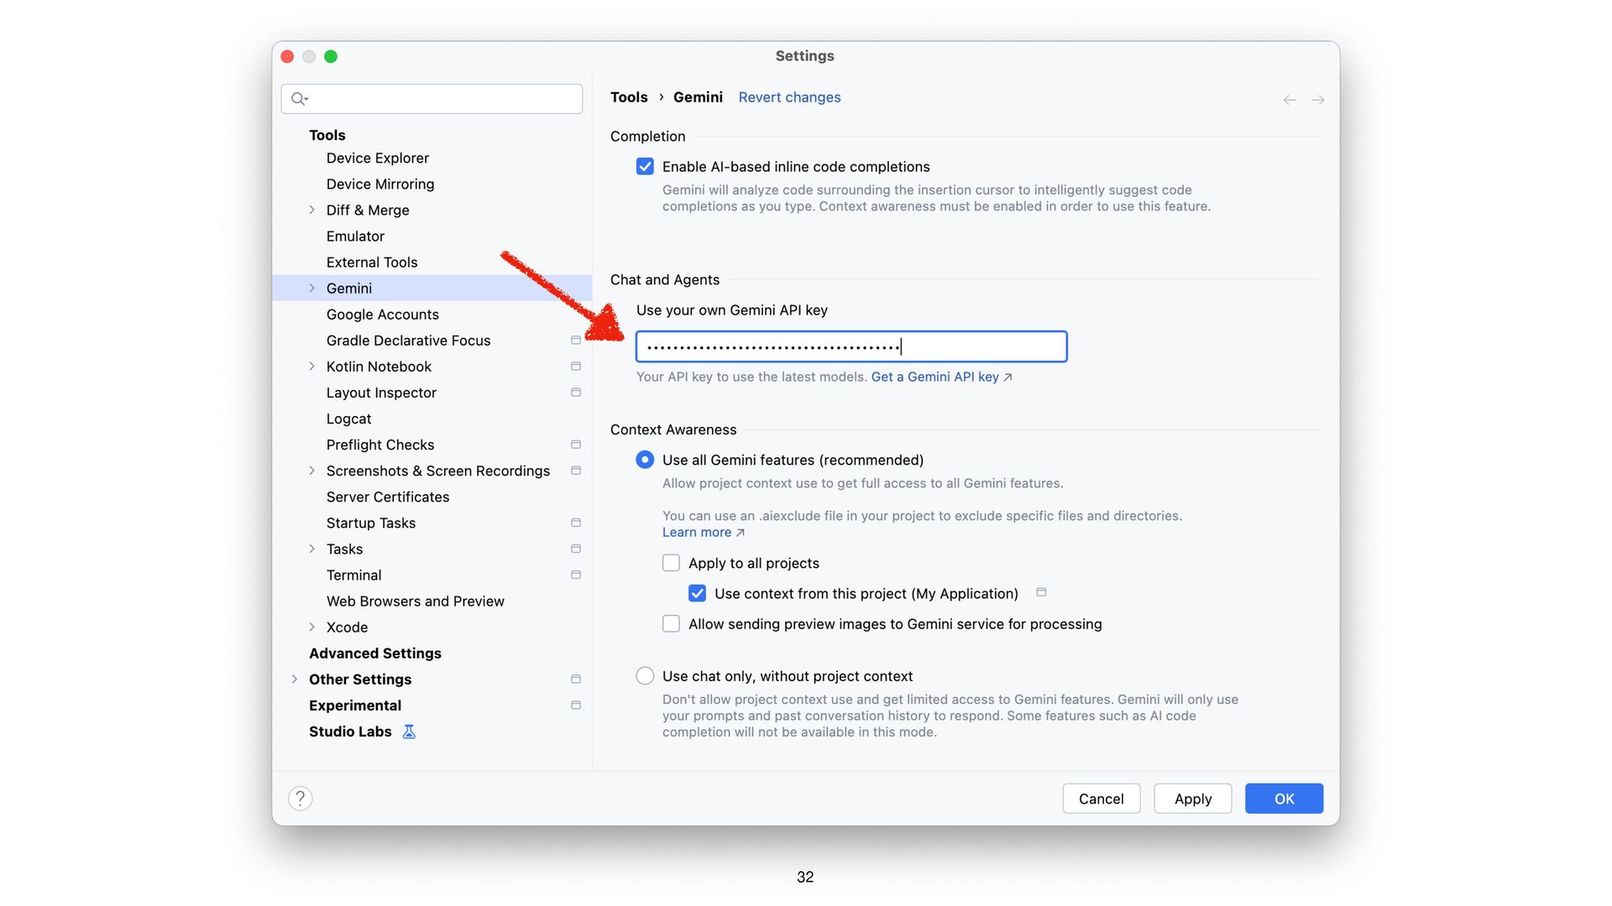Viewport: 1612px width, 906px height.
Task: Click the Gemini API key password field
Action: click(851, 346)
